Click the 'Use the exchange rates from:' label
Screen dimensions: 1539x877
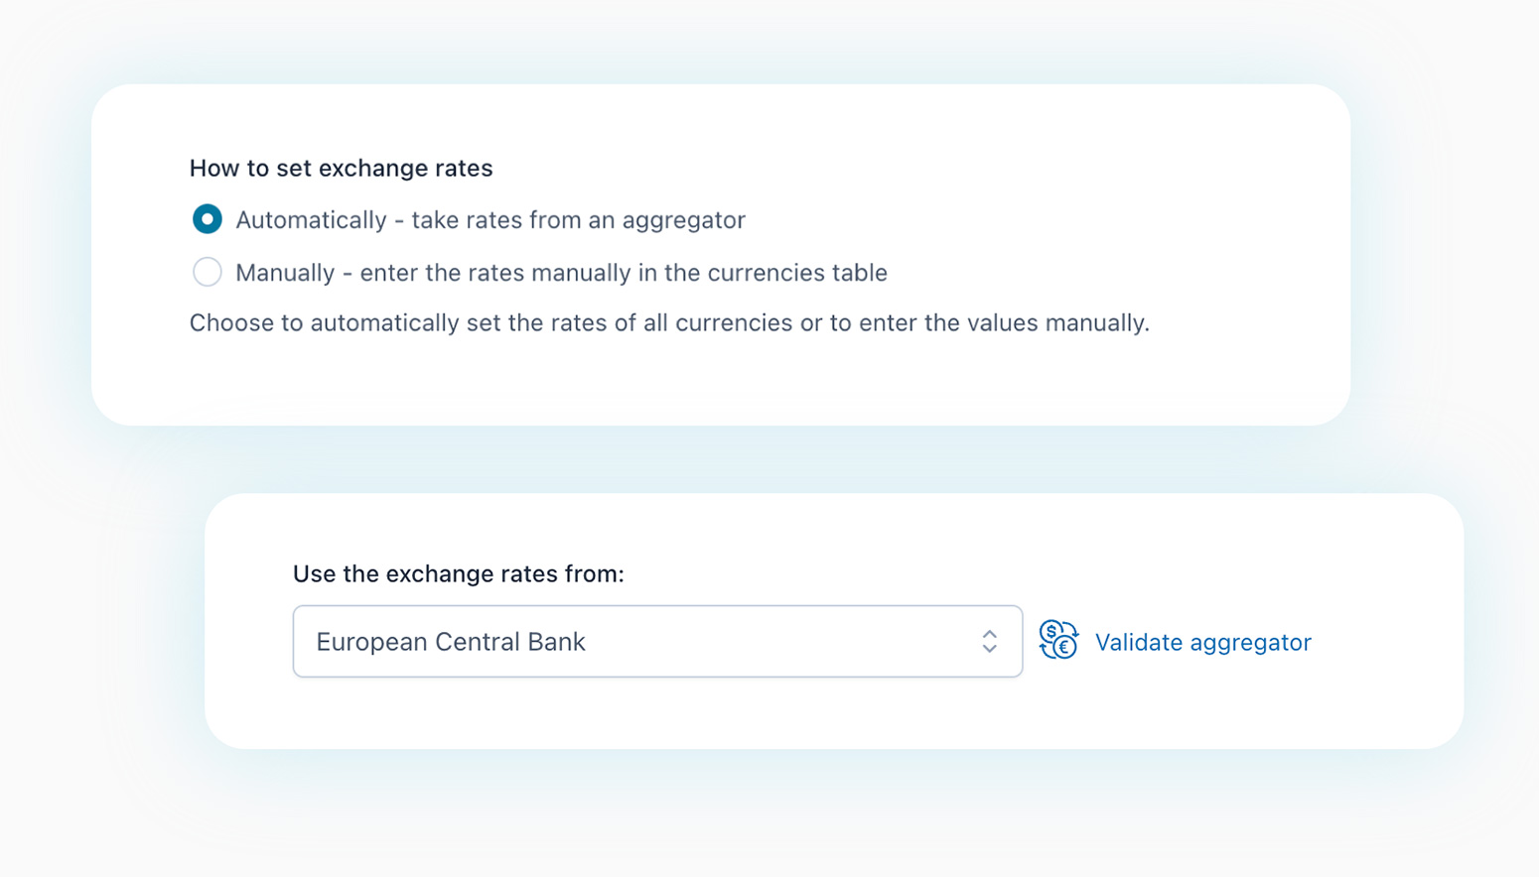[458, 573]
